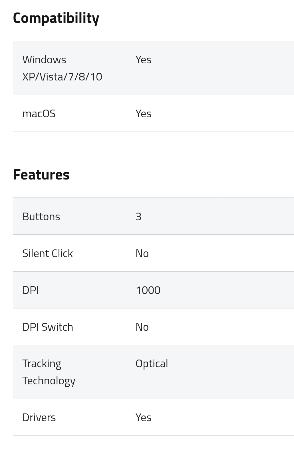Screen dimensions: 294x450
Task: Select the Yes value next to Drivers
Action: 143,417
